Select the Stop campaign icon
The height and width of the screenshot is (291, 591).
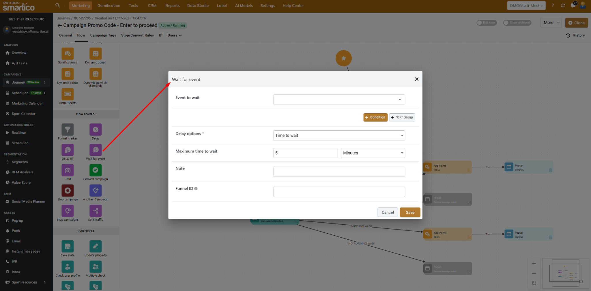(x=68, y=191)
